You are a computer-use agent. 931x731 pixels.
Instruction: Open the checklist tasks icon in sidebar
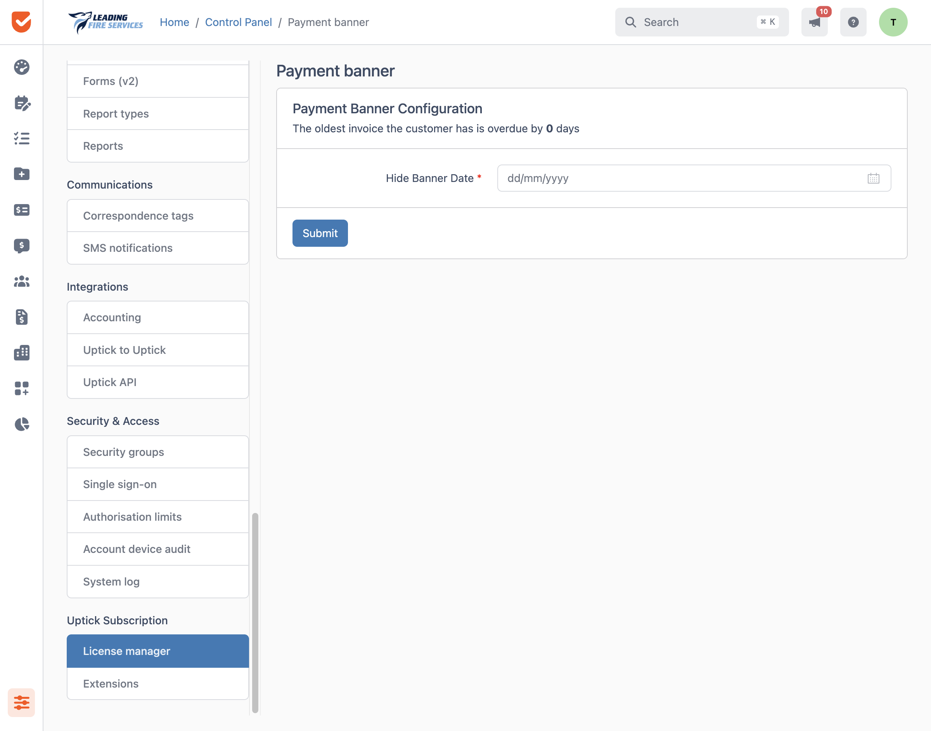click(x=21, y=138)
